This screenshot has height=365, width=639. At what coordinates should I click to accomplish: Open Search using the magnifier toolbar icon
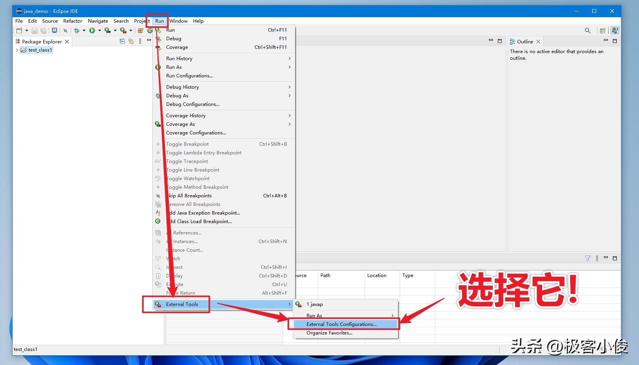tap(588, 30)
